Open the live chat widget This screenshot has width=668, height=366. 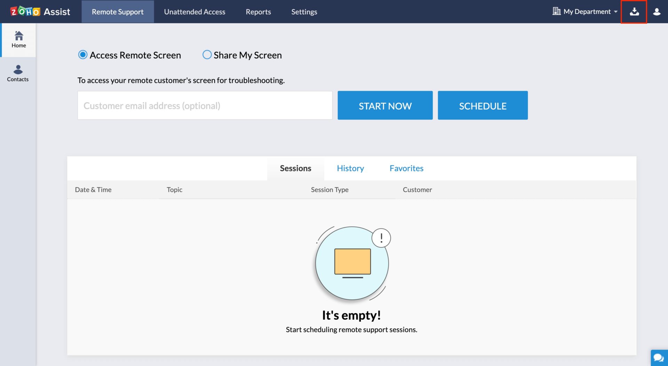tap(658, 357)
